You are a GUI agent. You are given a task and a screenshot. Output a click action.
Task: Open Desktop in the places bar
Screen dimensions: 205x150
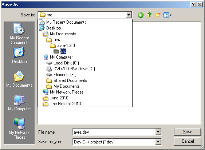[x=19, y=55]
